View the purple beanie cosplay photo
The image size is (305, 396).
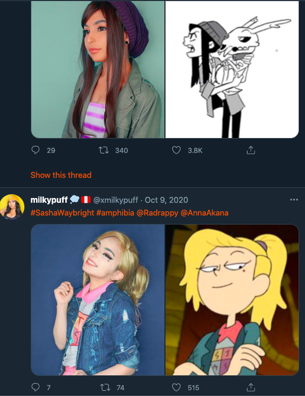(98, 69)
